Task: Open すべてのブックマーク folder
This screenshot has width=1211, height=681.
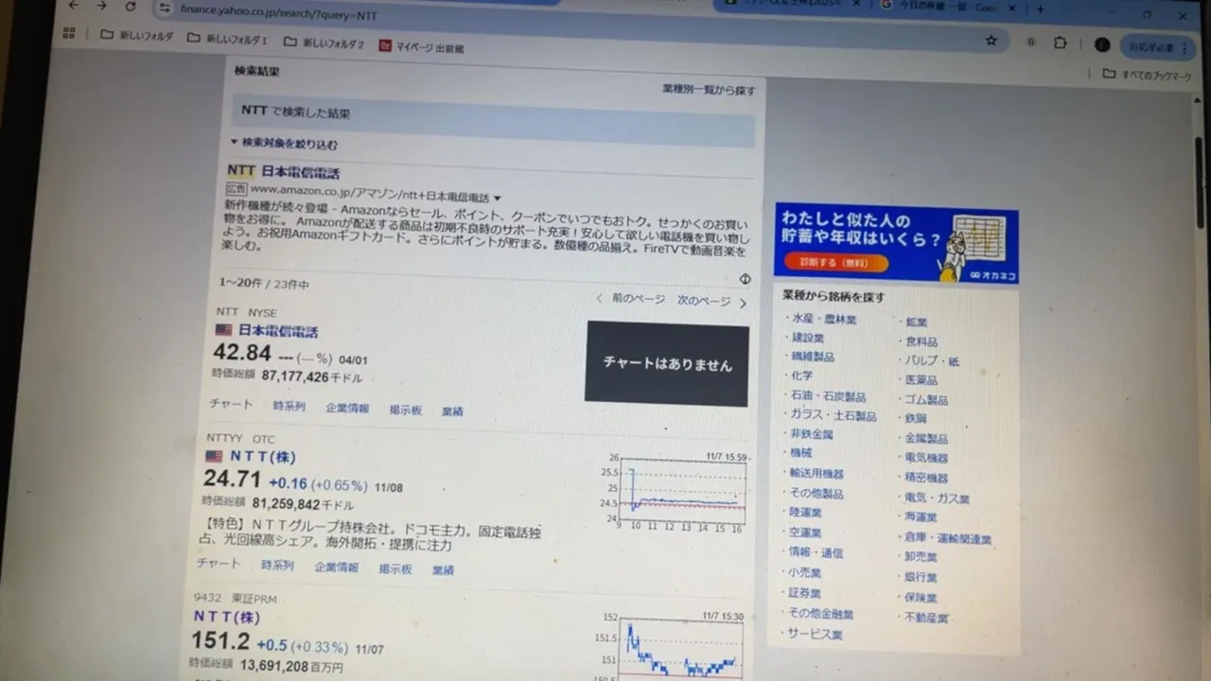Action: pos(1149,75)
